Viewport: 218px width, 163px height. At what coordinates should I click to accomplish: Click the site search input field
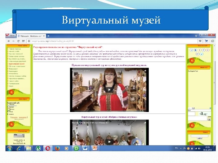click(199, 136)
